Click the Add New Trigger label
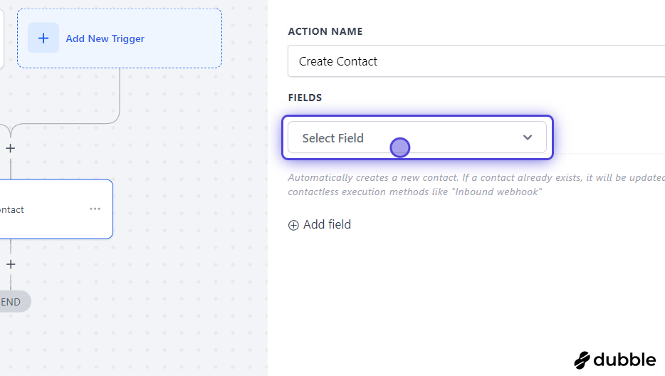Screen dimensions: 665x376 pos(105,38)
